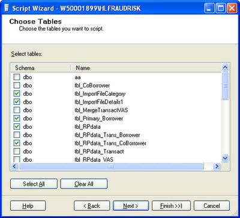
Task: Check the tbl_RPdata_VAS checkbox
Action: point(17,159)
